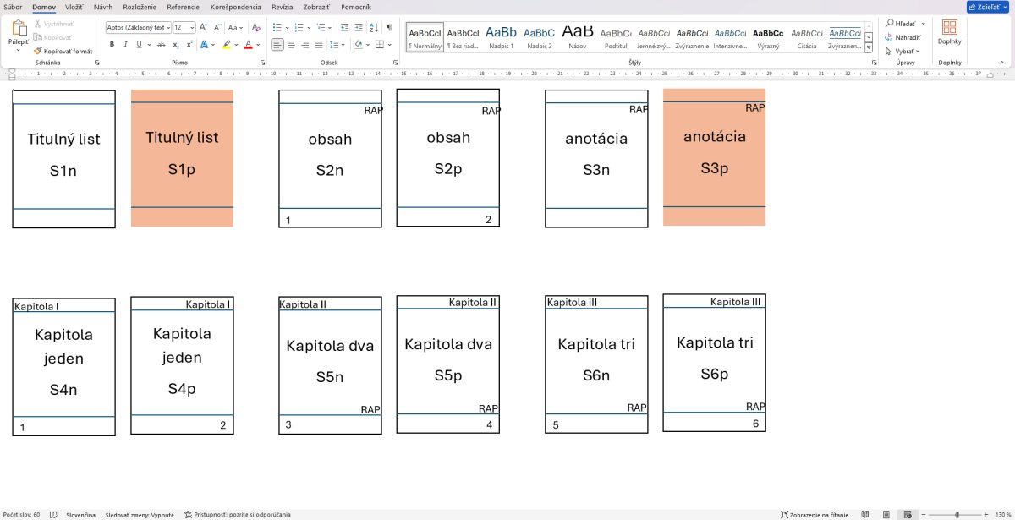Switch to the Referencie tab

click(184, 6)
